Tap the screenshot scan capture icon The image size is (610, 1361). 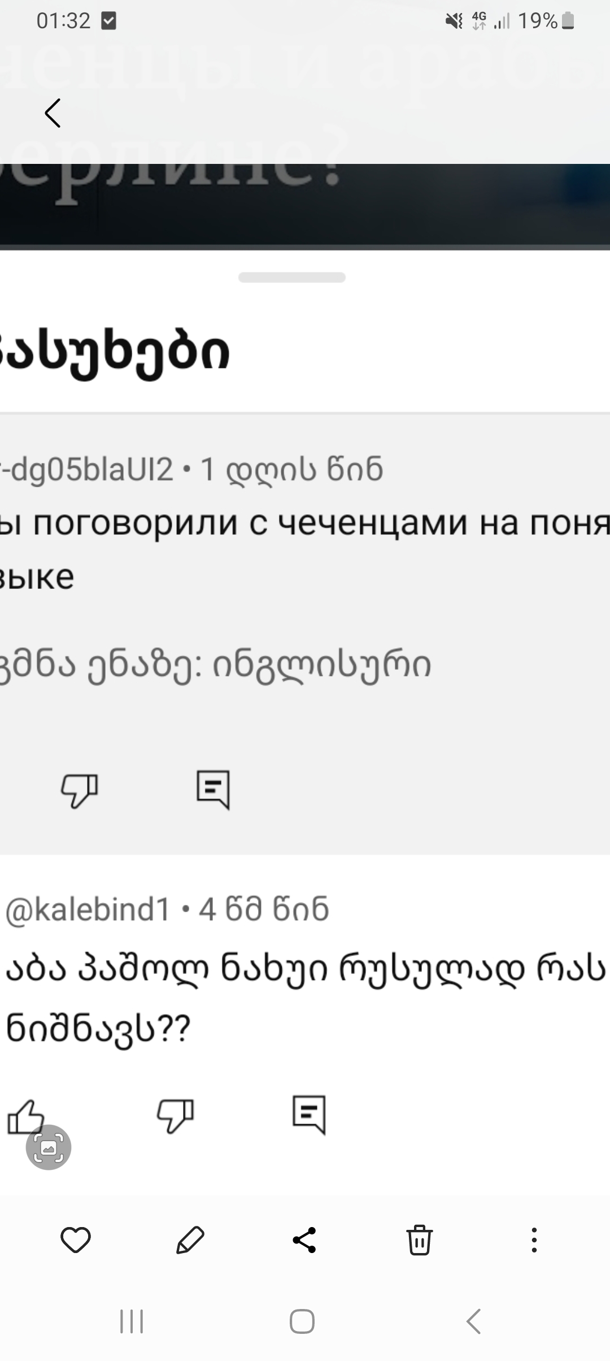49,1147
